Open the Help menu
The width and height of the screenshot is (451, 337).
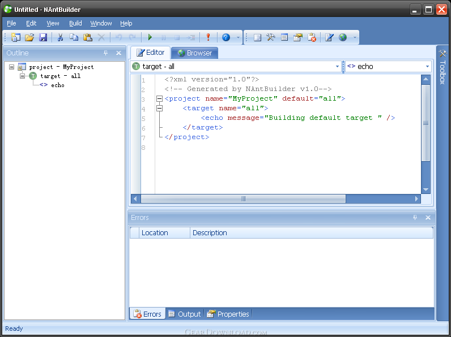[x=126, y=23]
